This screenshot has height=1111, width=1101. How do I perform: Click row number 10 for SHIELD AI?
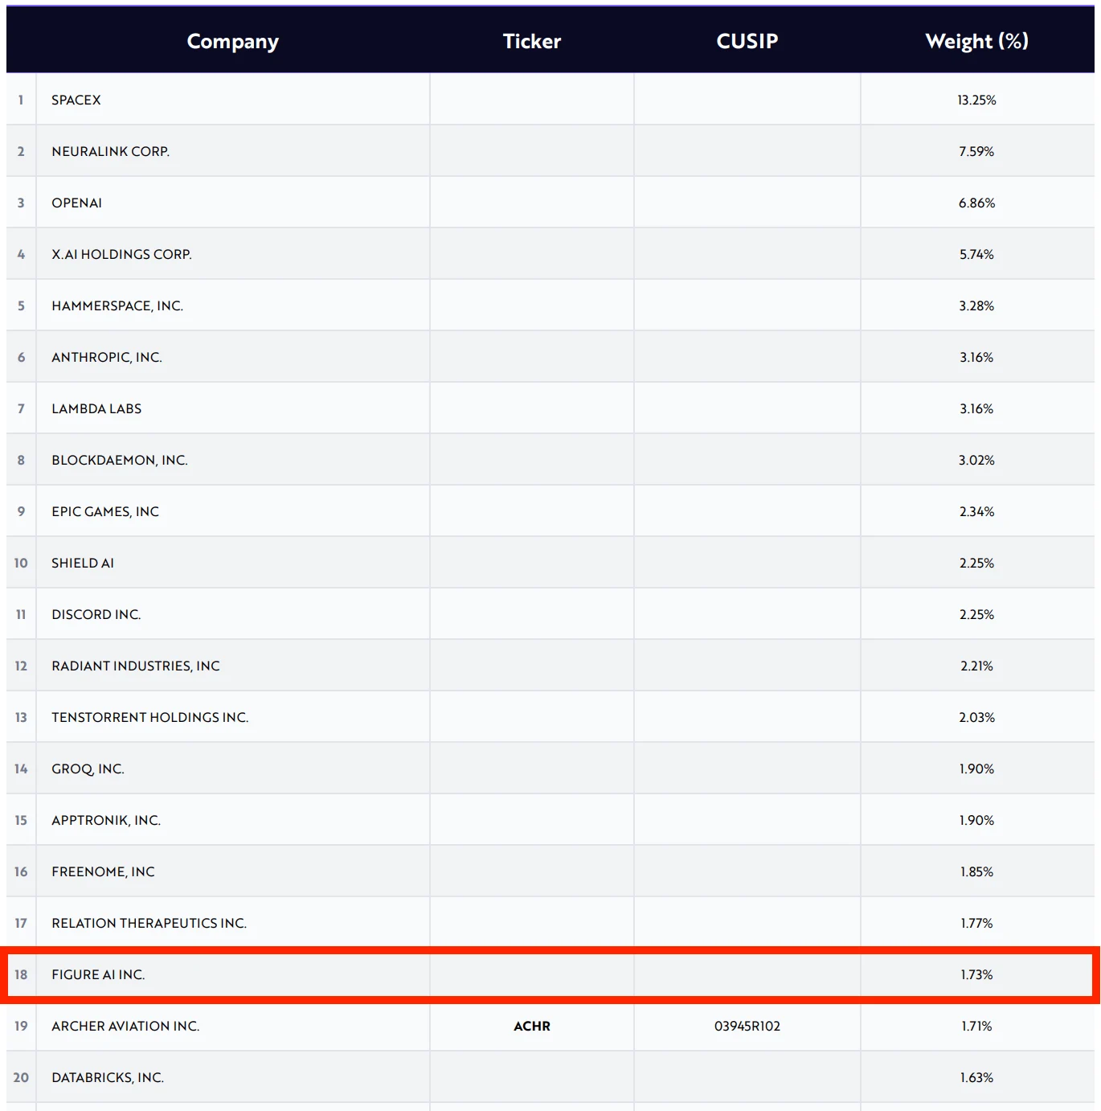(x=21, y=563)
